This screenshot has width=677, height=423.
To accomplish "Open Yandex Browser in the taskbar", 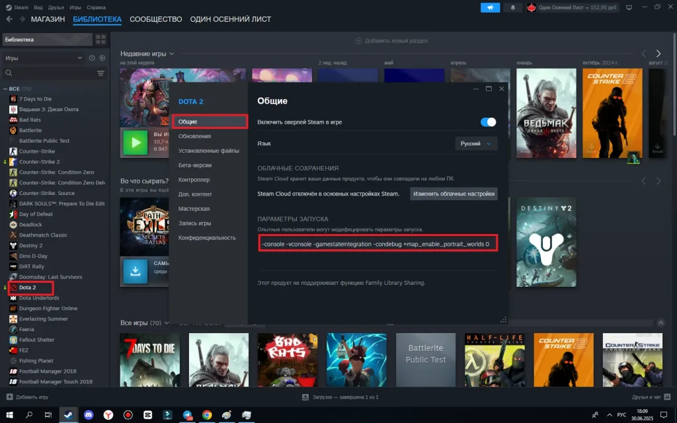I will tap(108, 415).
